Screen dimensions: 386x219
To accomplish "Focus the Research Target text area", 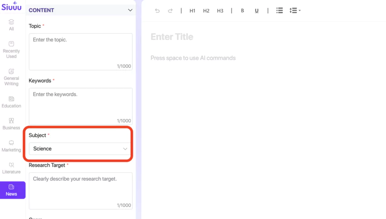I will pyautogui.click(x=80, y=191).
